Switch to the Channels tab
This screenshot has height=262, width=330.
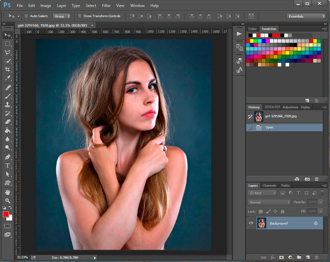pos(269,186)
